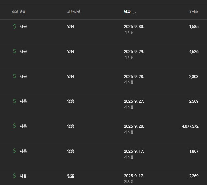Open monetization icon for the 4,077,572 views video
Viewport: 207px width, 185px height.
[x=15, y=126]
